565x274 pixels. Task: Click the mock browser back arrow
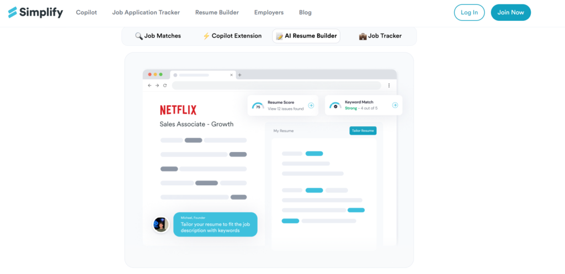(x=150, y=85)
